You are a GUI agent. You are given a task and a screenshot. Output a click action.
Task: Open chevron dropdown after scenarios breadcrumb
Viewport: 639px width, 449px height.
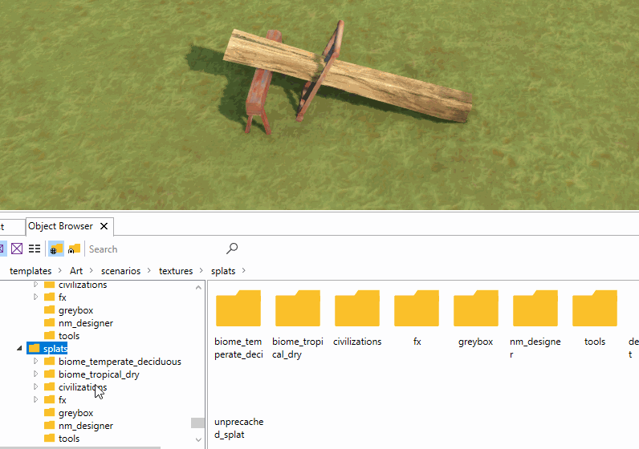pos(149,270)
